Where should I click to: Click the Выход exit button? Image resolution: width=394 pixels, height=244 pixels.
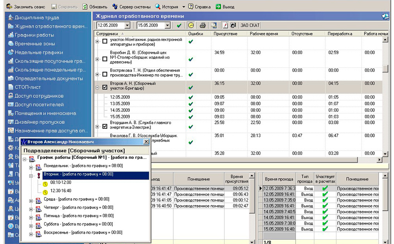[225, 7]
